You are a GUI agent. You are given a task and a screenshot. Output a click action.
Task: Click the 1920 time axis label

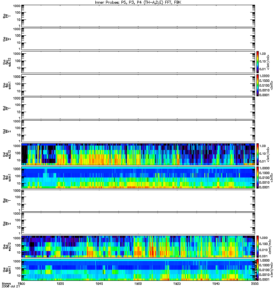pyautogui.click(x=177, y=283)
